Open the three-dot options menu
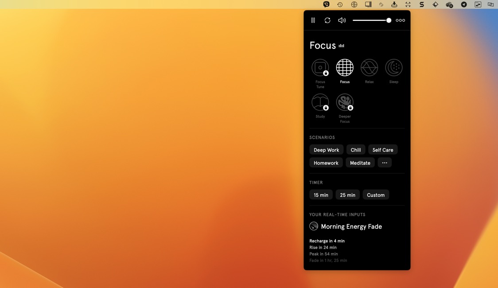Image resolution: width=498 pixels, height=288 pixels. [x=400, y=20]
